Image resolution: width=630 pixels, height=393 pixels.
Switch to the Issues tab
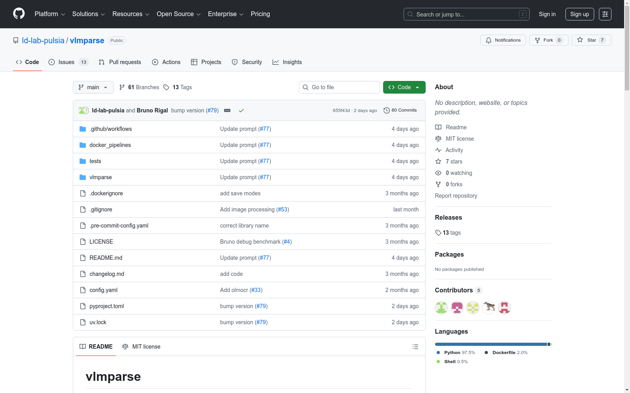point(68,62)
